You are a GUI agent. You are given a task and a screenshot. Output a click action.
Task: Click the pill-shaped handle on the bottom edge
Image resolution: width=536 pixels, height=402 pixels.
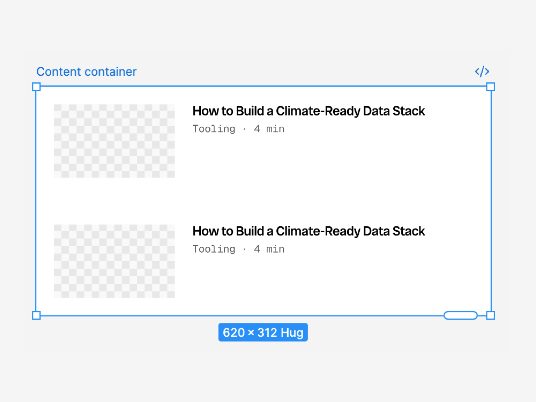coord(460,315)
